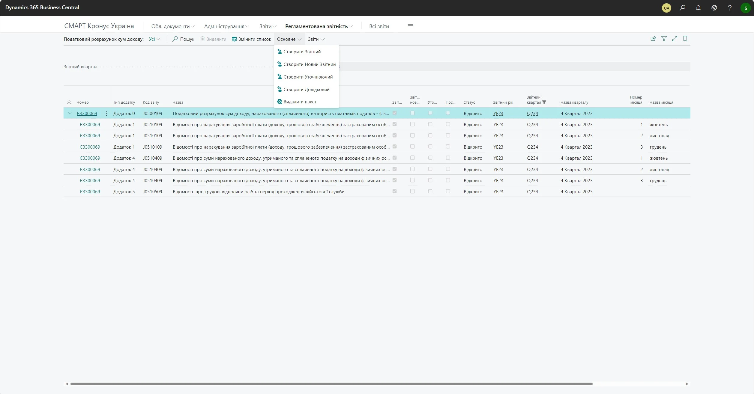Open the Звіти actions dropdown in toolbar
This screenshot has width=754, height=394.
click(x=316, y=39)
